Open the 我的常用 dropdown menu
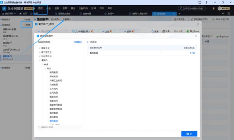The width and height of the screenshot is (234, 140). tap(9, 13)
